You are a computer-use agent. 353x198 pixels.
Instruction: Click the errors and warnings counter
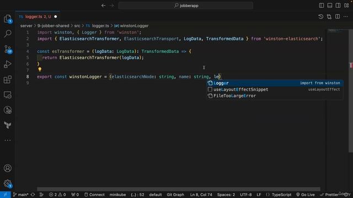pos(57,195)
